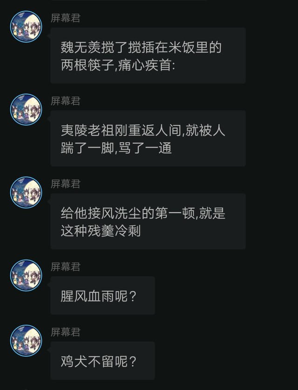Select the message bubble about 夷陵老祖刚重返人间
Viewport: 298px width, 390px height.
[x=148, y=138]
